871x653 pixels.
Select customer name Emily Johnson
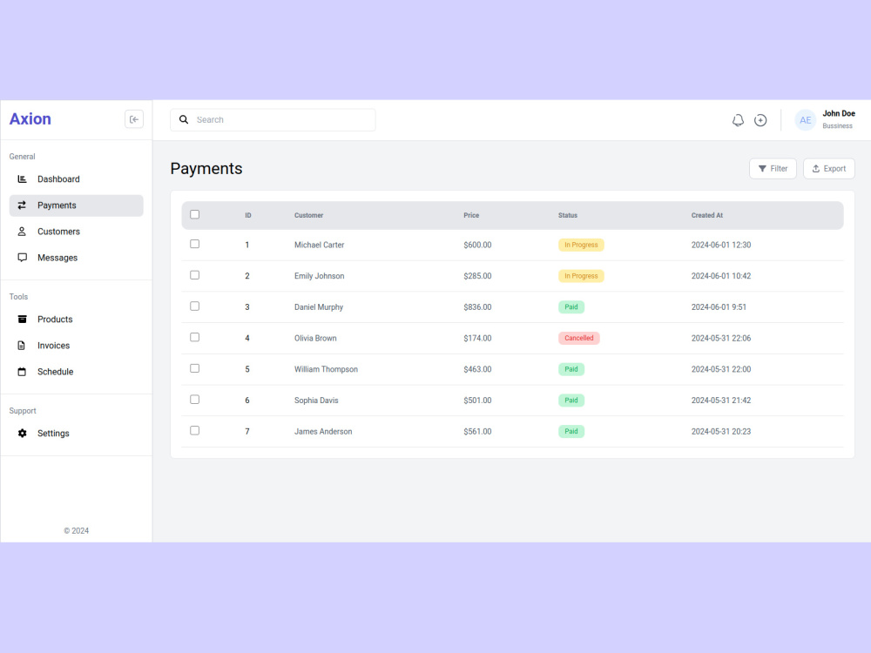320,276
